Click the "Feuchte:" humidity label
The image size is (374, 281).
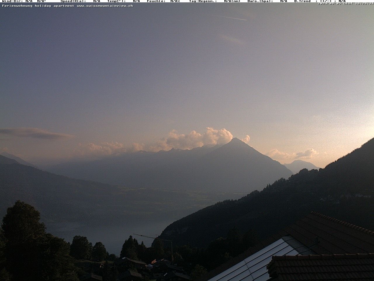click(156, 1)
